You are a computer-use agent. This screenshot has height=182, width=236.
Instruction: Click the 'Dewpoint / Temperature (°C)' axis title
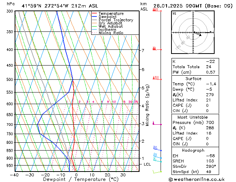coord(81,179)
